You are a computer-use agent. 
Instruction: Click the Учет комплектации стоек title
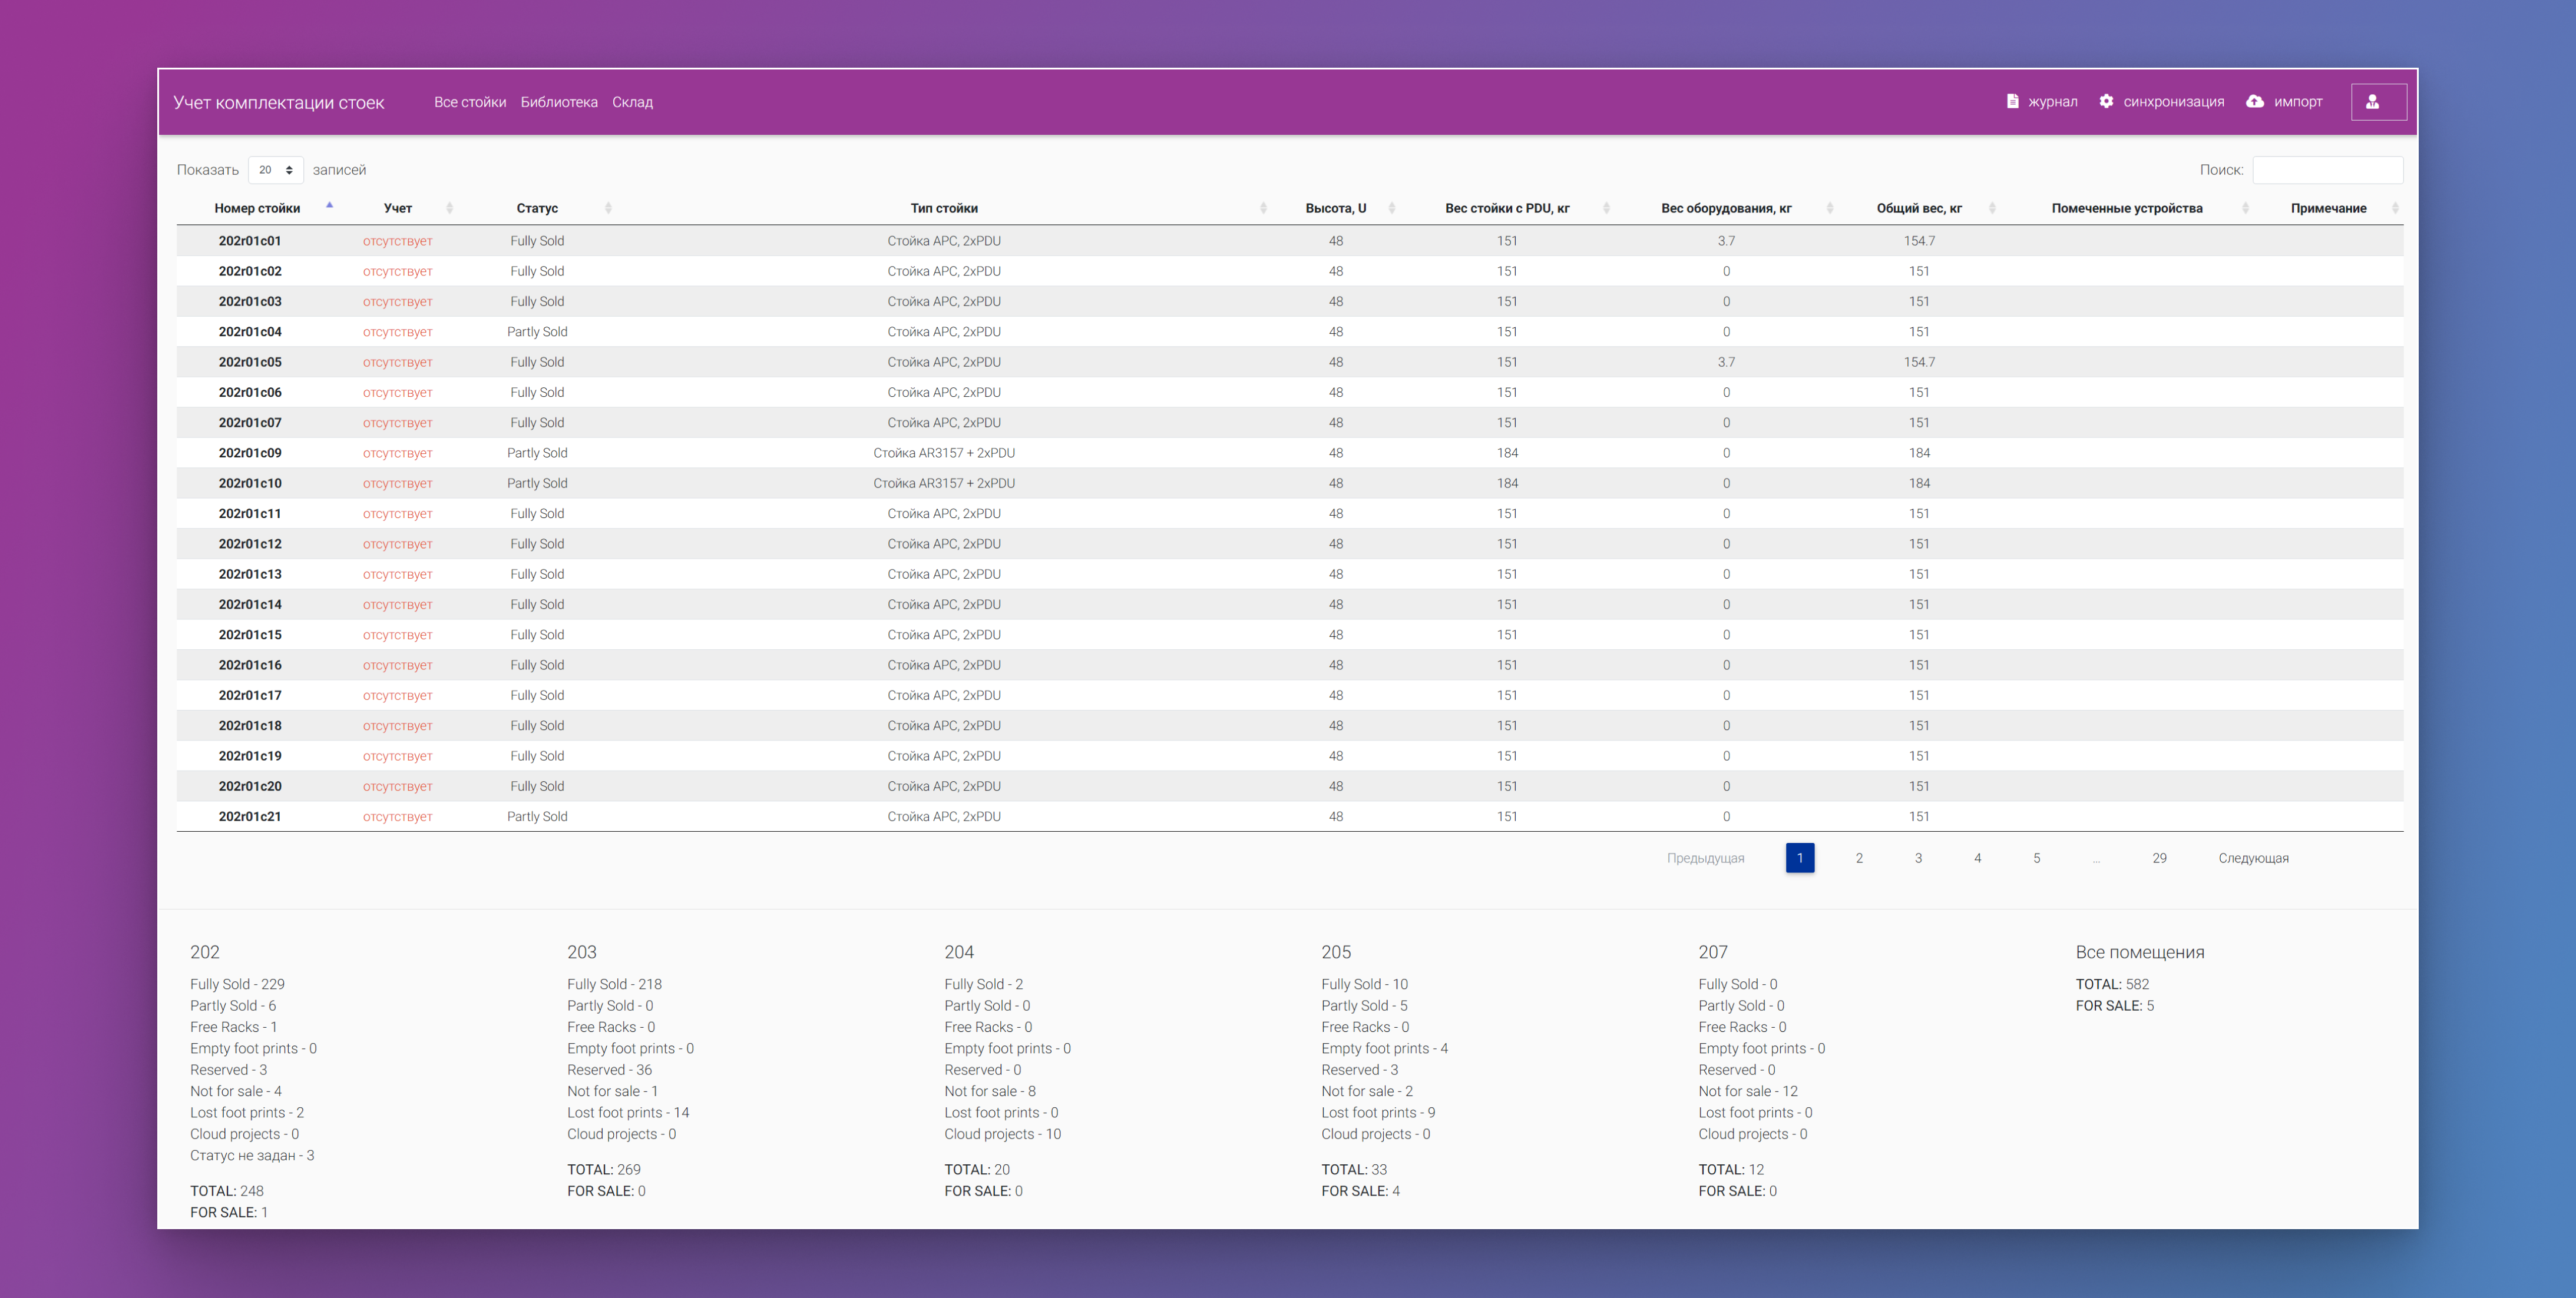click(279, 103)
